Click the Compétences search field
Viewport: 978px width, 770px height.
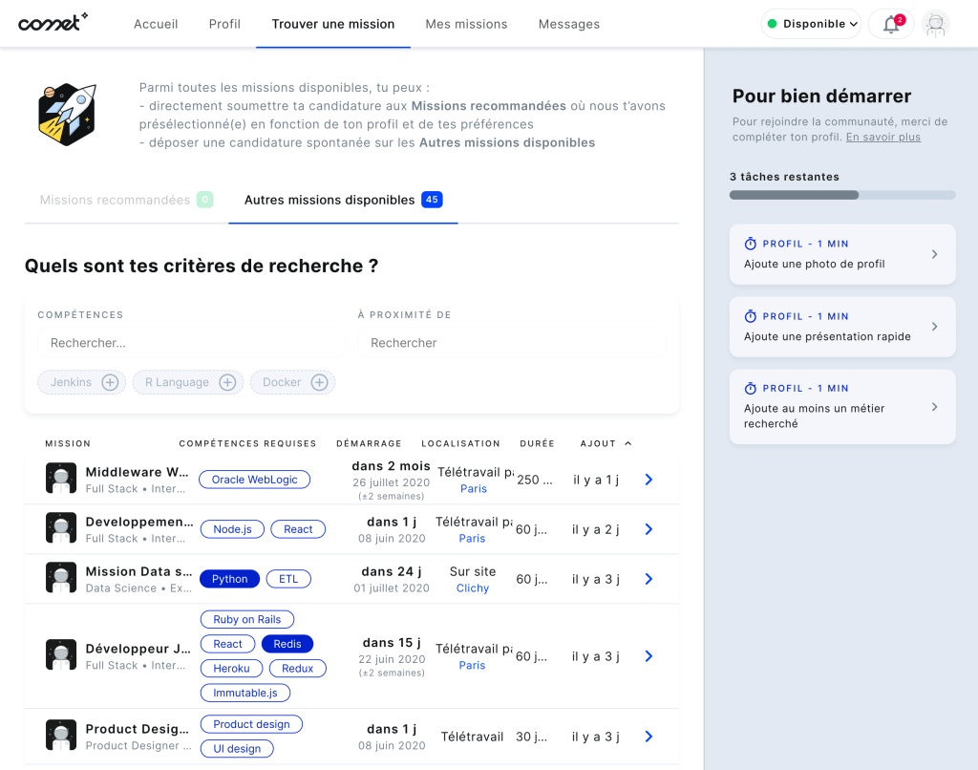coord(191,343)
